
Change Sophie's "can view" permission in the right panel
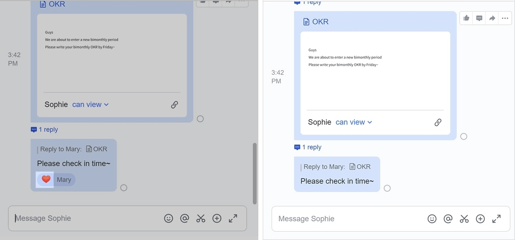[x=354, y=122]
